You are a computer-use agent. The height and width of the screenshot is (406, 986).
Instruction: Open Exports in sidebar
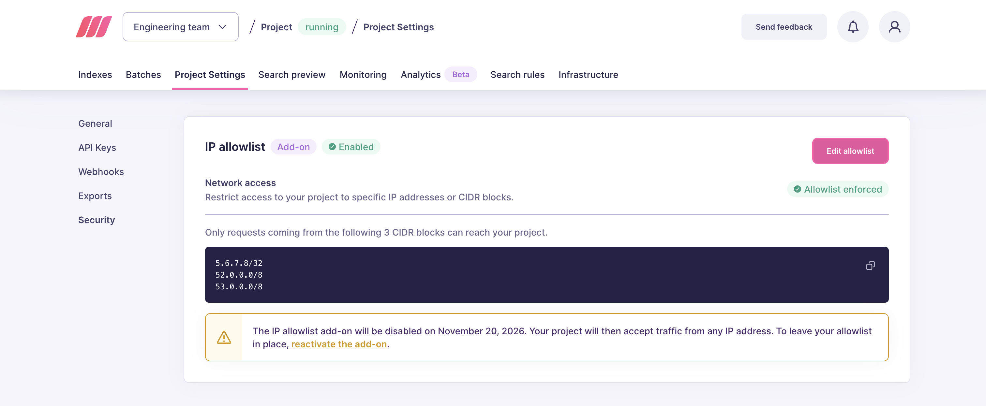(x=95, y=196)
